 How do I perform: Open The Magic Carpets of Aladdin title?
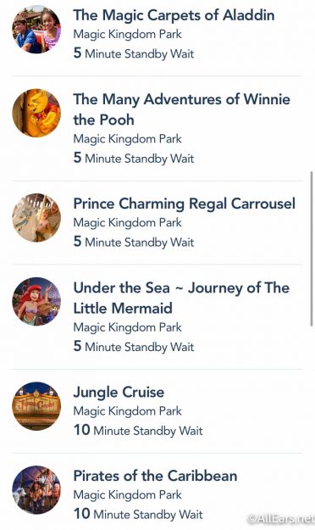(174, 15)
